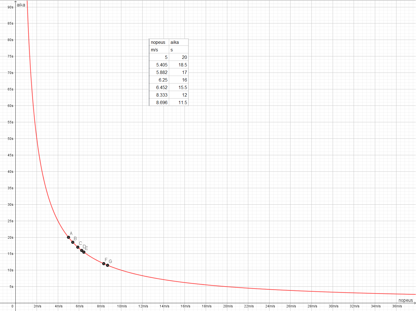The width and height of the screenshot is (416, 311).
Task: Click the table cell containing 5.405
Action: [x=162, y=64]
